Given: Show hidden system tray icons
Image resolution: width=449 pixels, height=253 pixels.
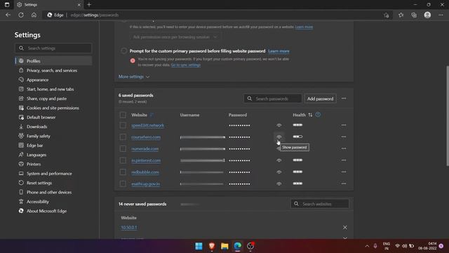Looking at the screenshot, I should [367, 246].
